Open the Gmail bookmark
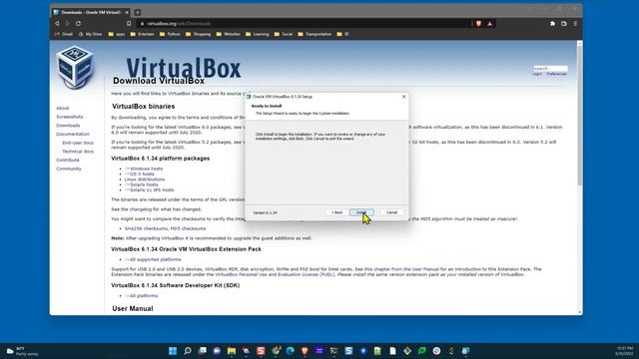 coord(64,34)
